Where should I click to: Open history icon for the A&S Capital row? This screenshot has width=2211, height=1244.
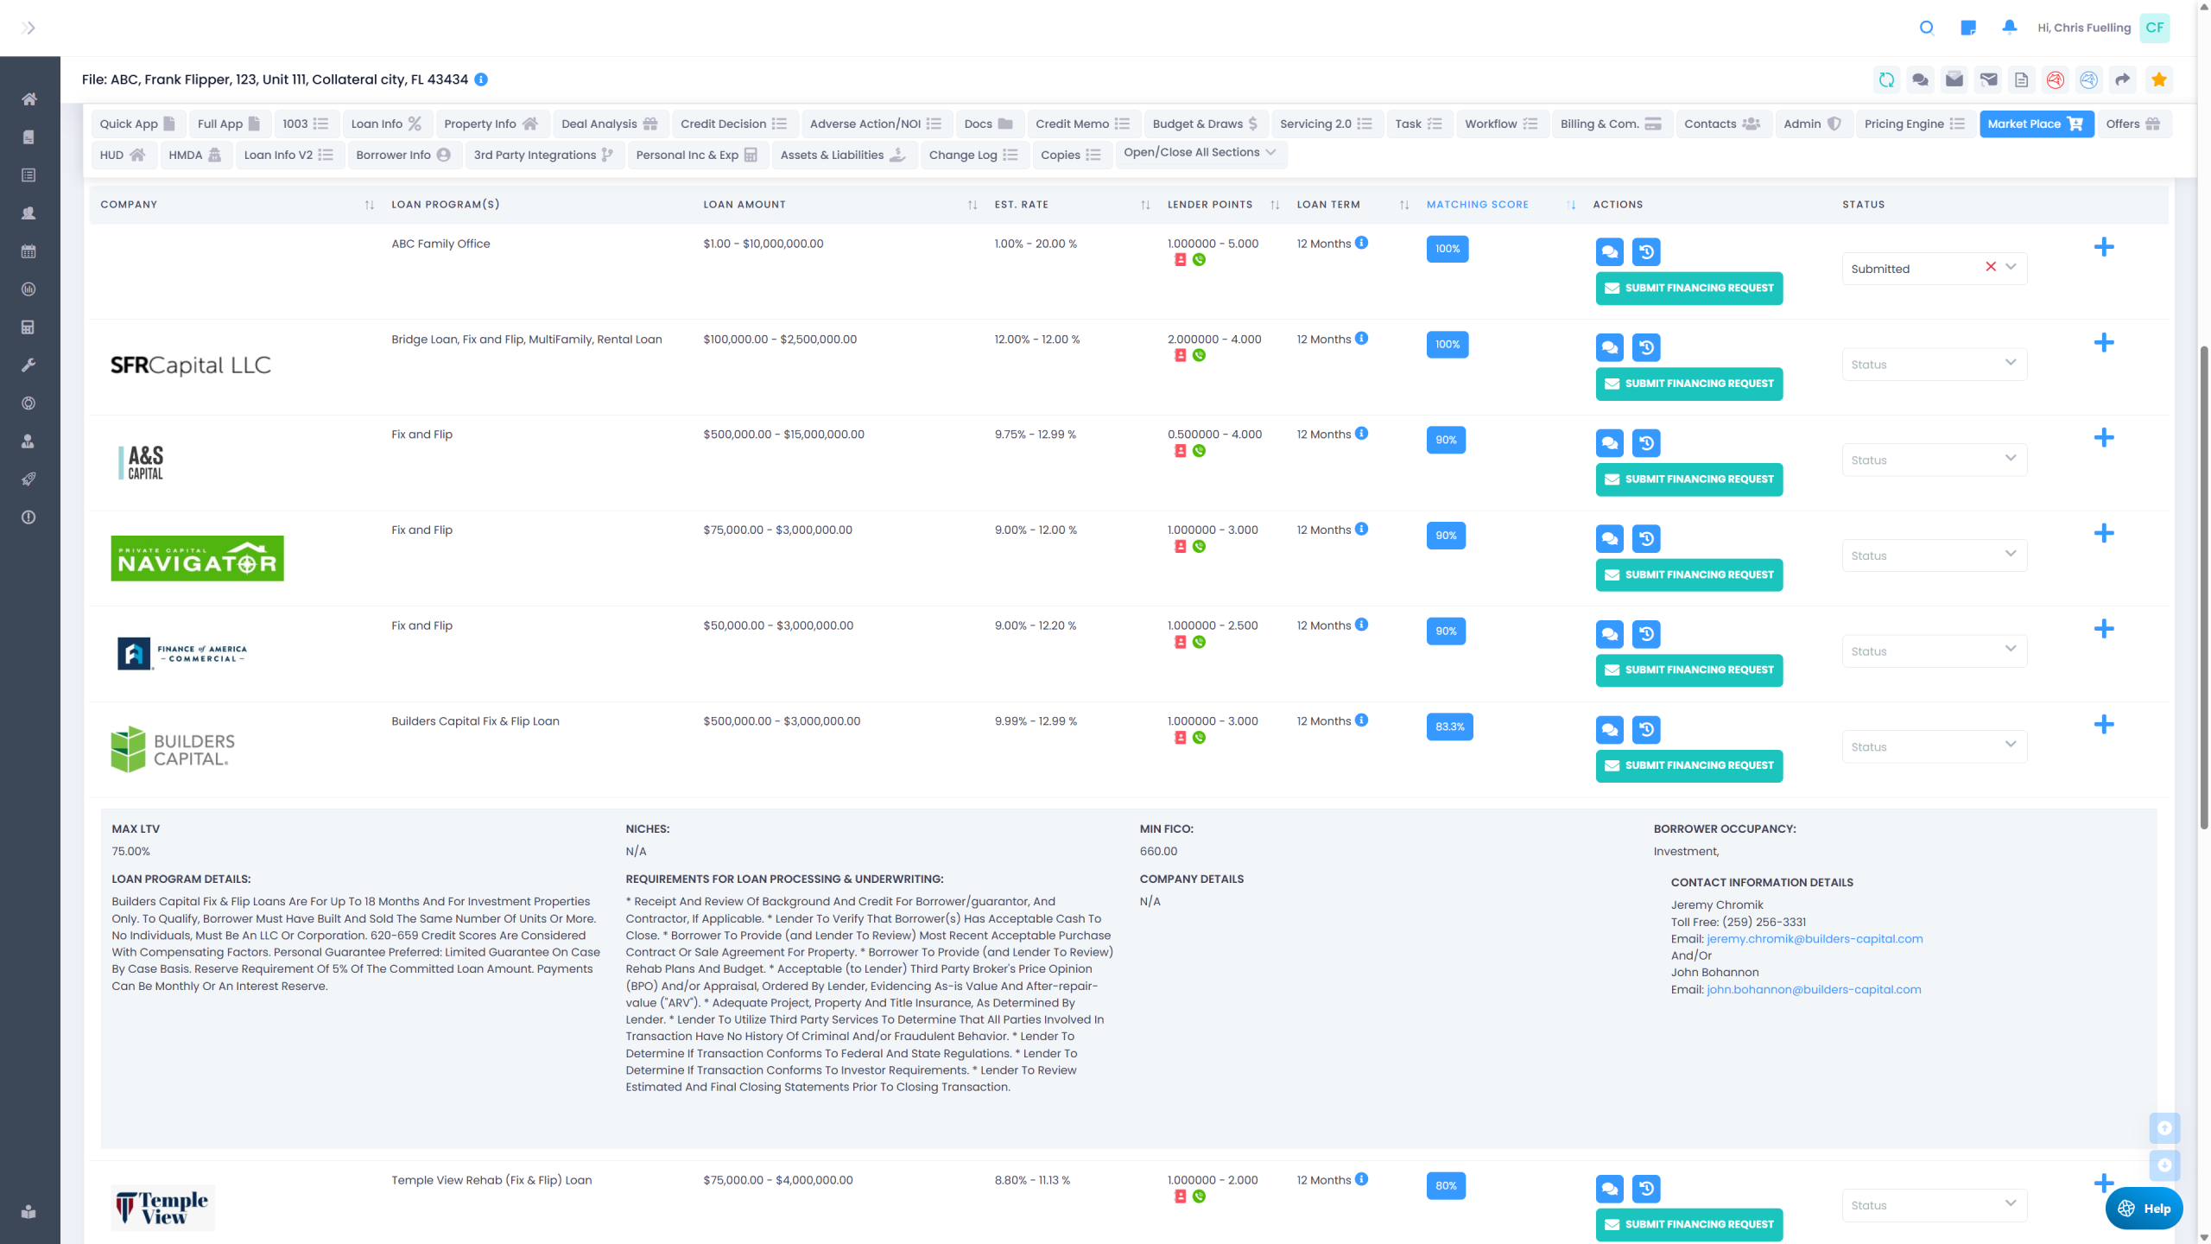point(1646,443)
